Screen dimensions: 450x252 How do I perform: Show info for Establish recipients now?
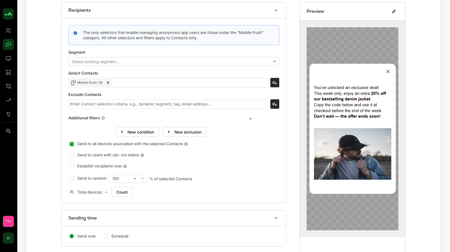pos(125,166)
